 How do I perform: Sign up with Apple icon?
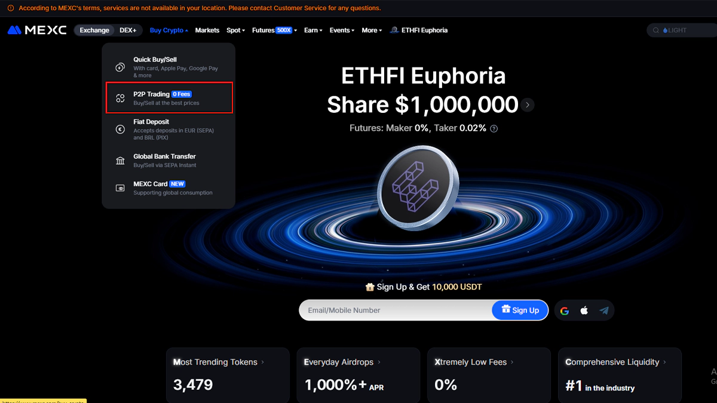[584, 310]
